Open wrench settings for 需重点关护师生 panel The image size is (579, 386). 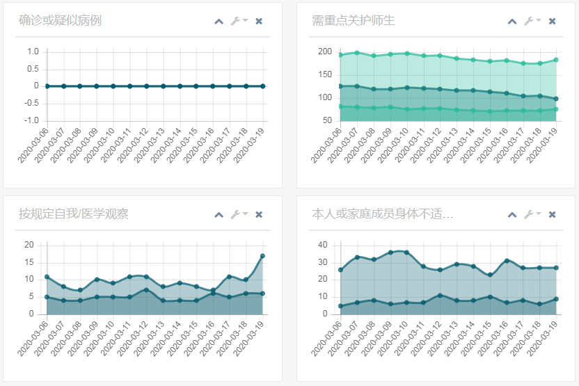tap(532, 22)
